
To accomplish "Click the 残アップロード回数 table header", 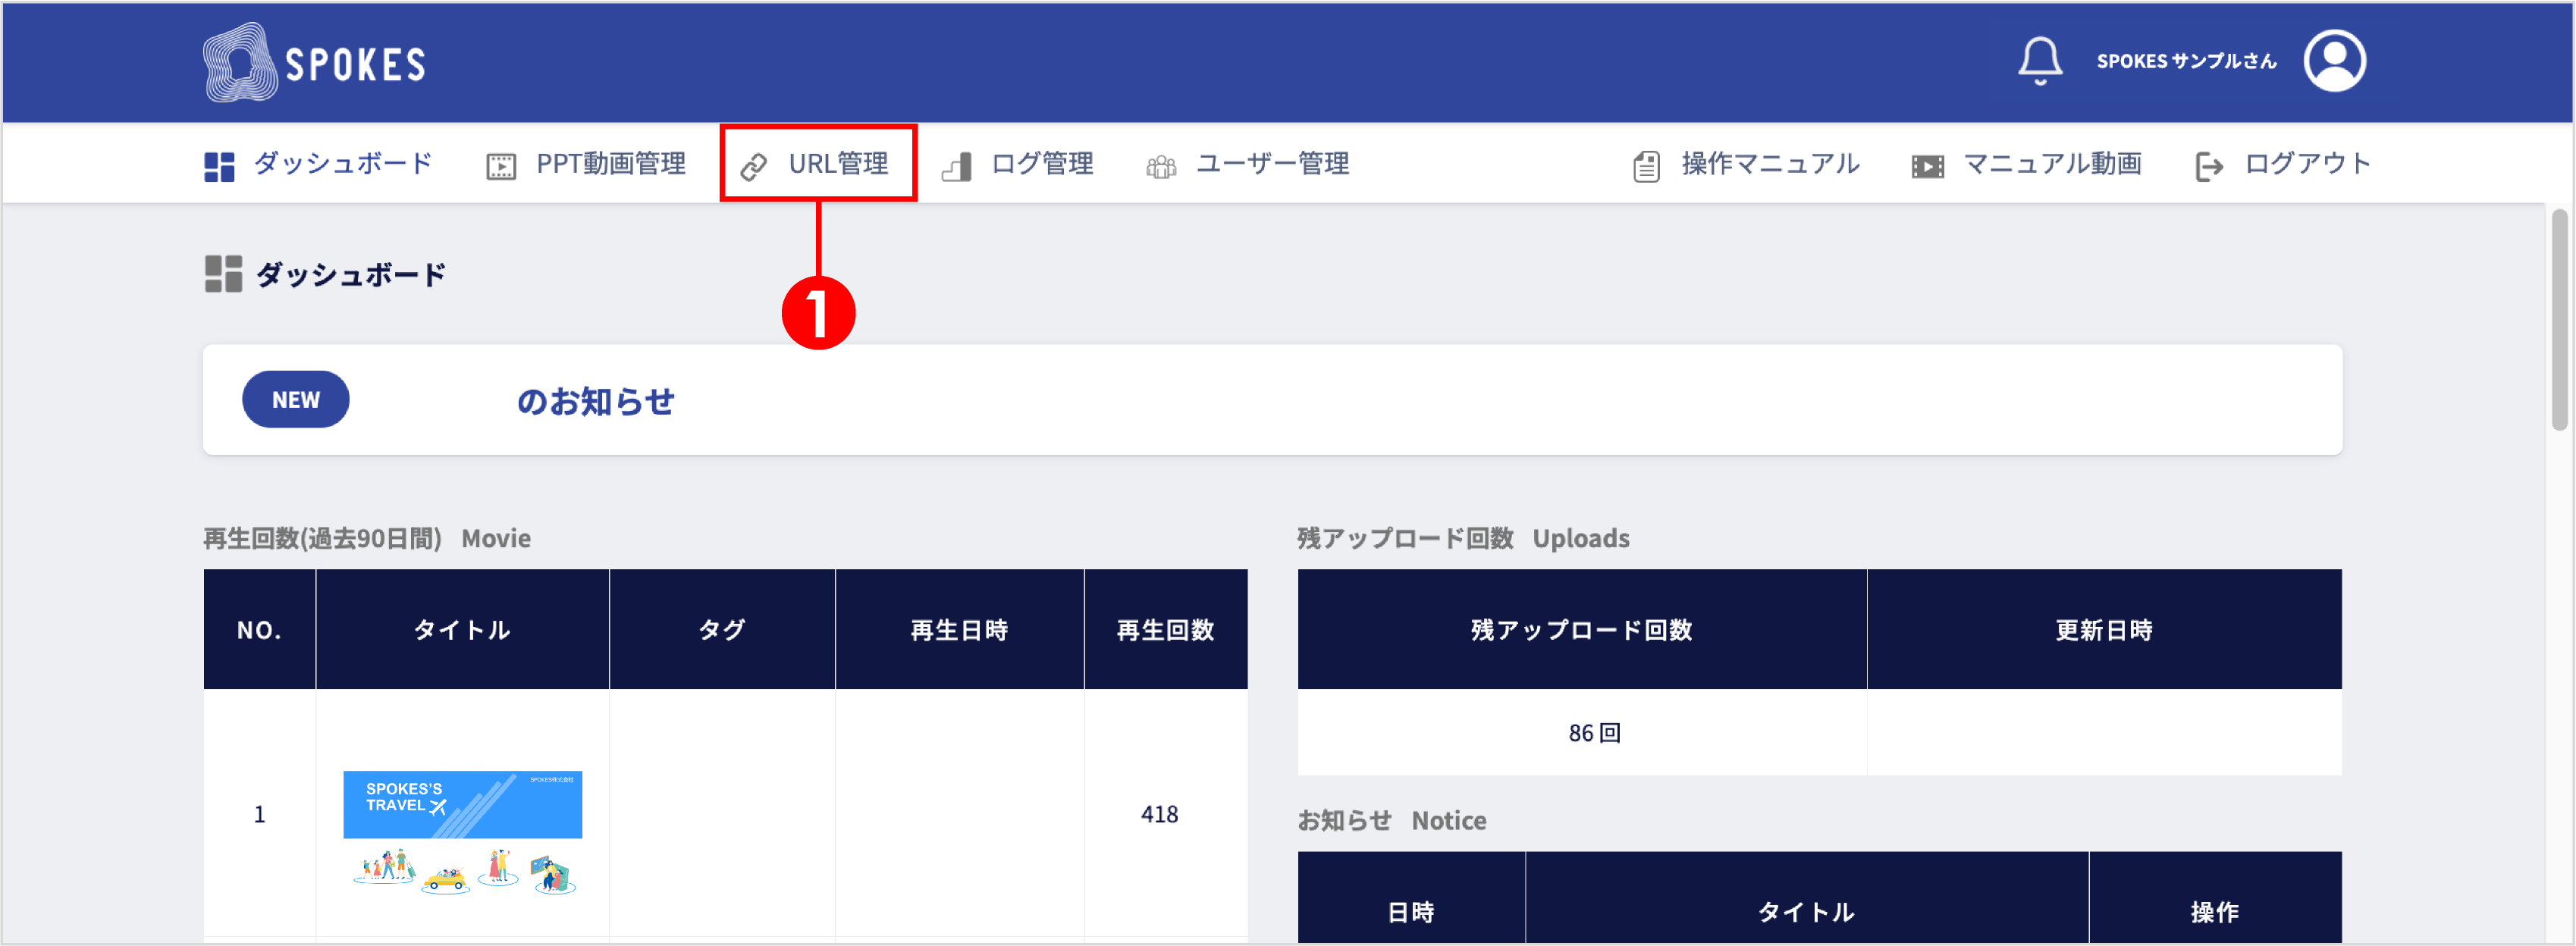I will [1581, 630].
